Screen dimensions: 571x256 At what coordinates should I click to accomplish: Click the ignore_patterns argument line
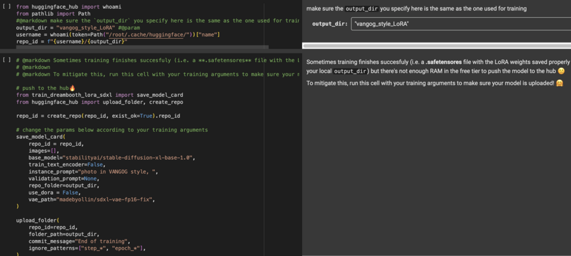click(x=82, y=248)
